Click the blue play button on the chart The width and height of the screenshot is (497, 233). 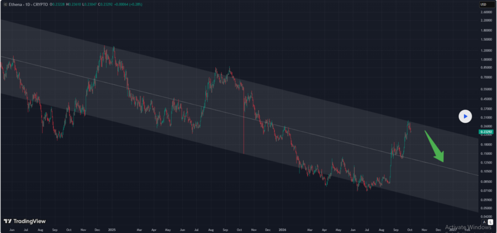465,116
